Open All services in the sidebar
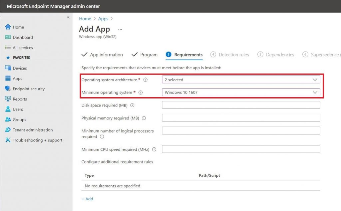This screenshot has width=341, height=211. tap(23, 48)
